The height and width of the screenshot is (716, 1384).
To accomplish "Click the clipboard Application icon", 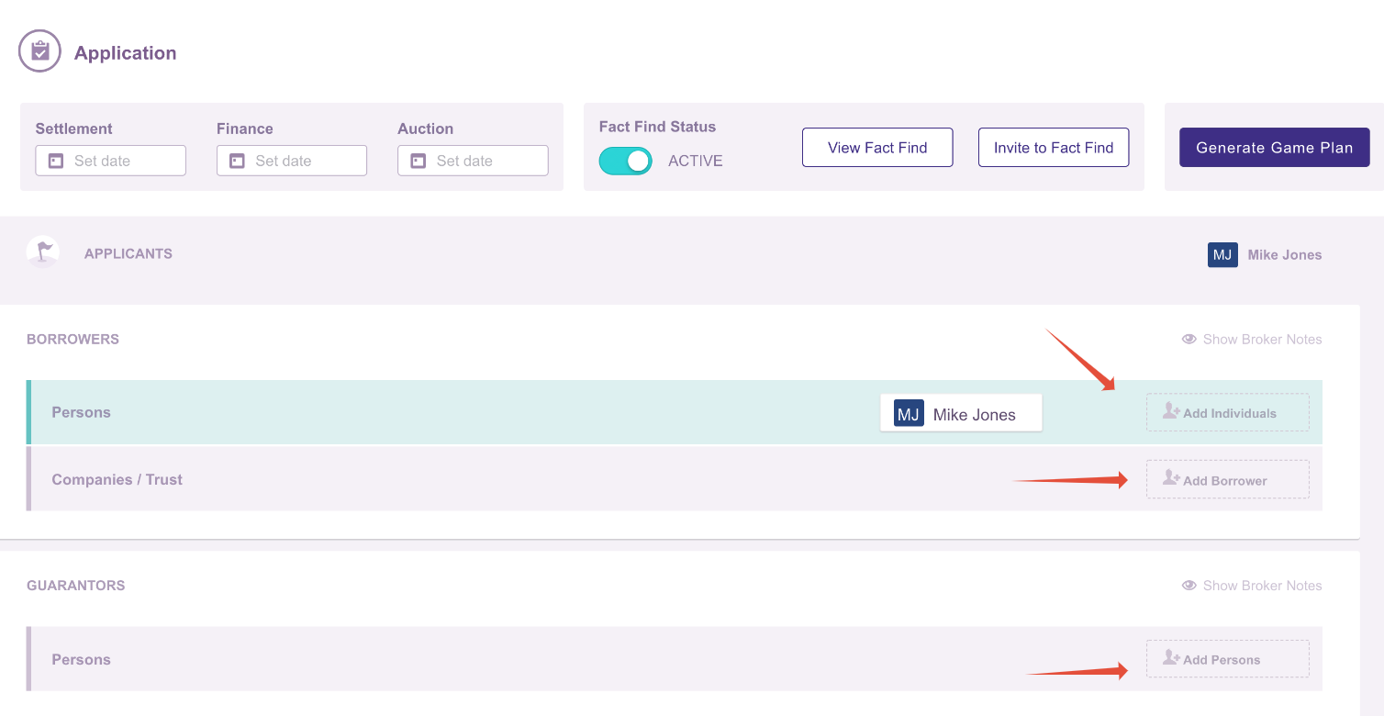I will tap(39, 50).
